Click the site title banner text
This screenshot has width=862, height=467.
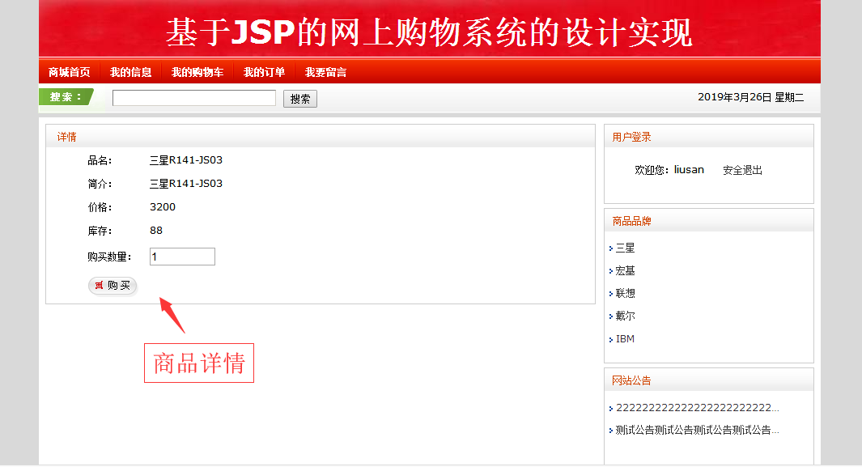[x=429, y=32]
